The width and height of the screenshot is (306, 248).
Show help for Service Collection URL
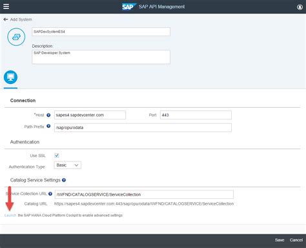click(x=50, y=194)
